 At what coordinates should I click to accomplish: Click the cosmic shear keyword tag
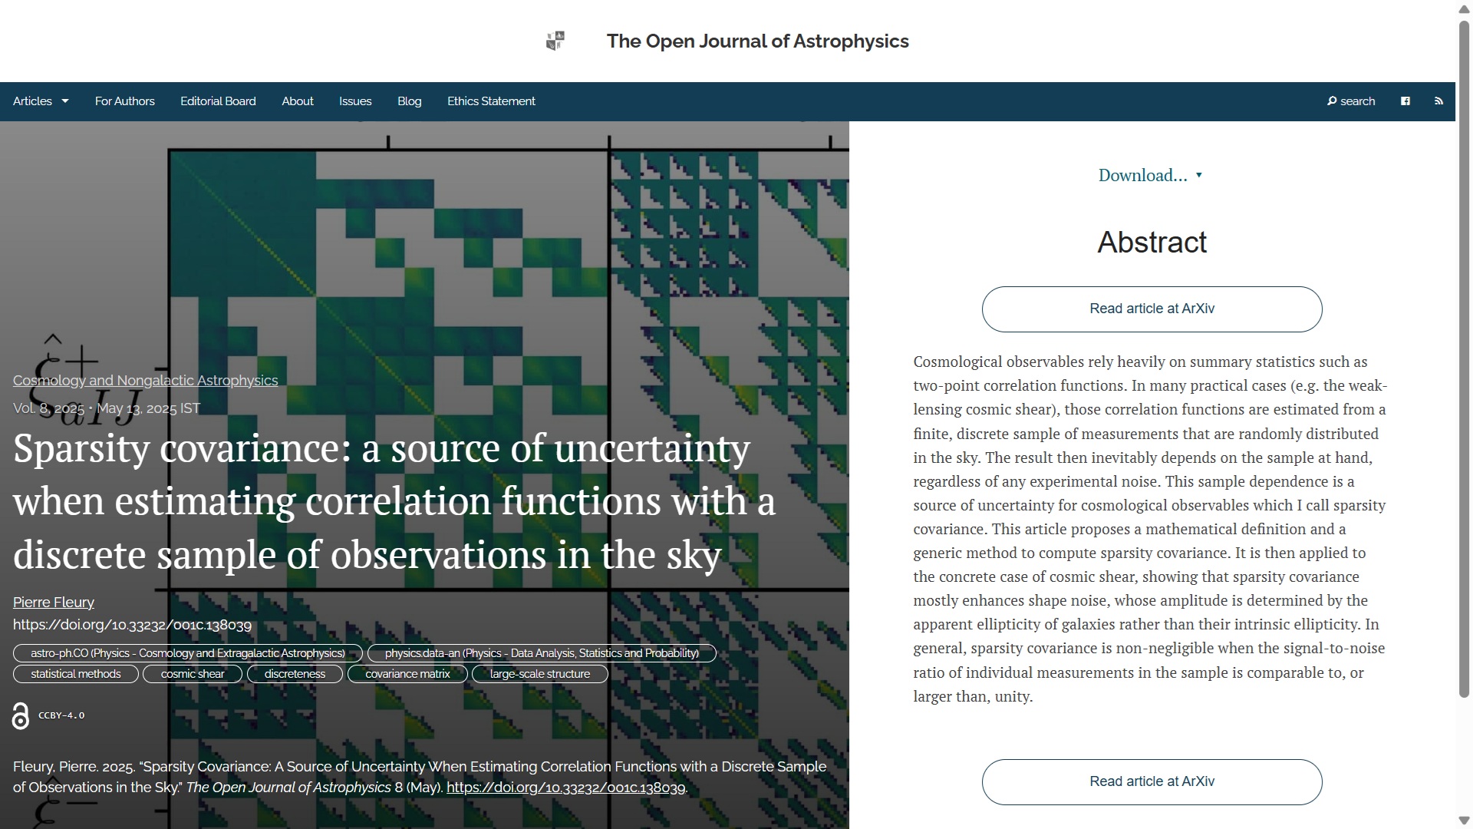[x=193, y=674]
